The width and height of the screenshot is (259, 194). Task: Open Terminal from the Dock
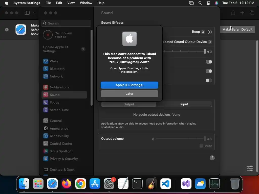click(137, 184)
